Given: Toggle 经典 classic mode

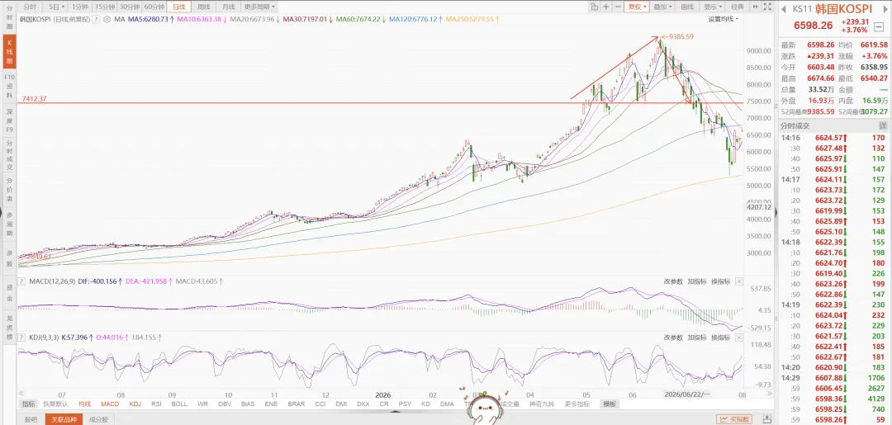Looking at the screenshot, I should pyautogui.click(x=738, y=7).
